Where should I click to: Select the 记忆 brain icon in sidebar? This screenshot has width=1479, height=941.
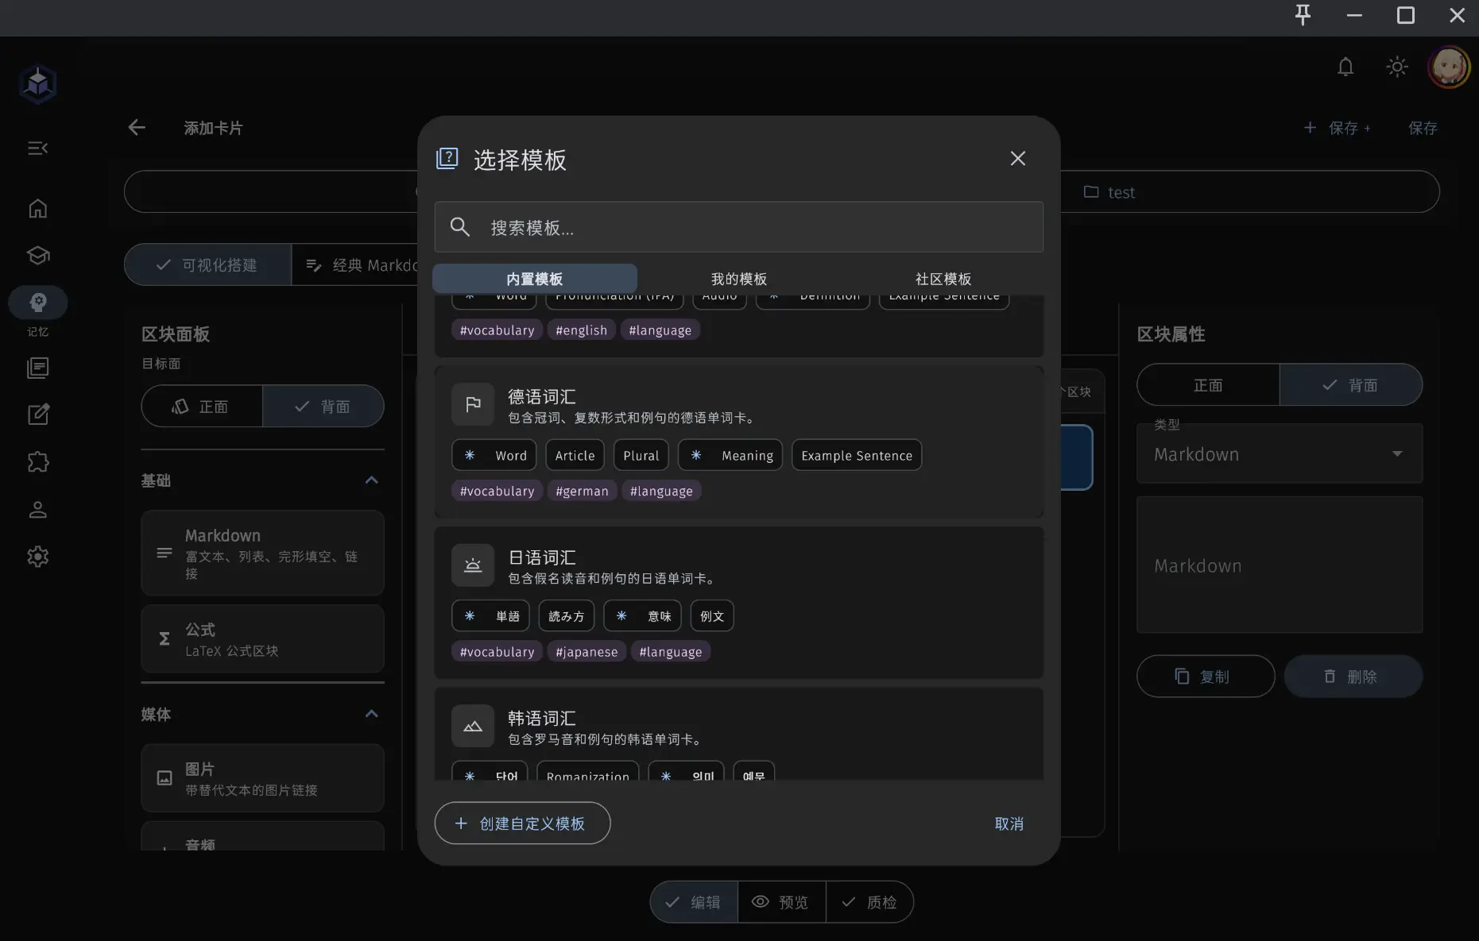click(37, 303)
